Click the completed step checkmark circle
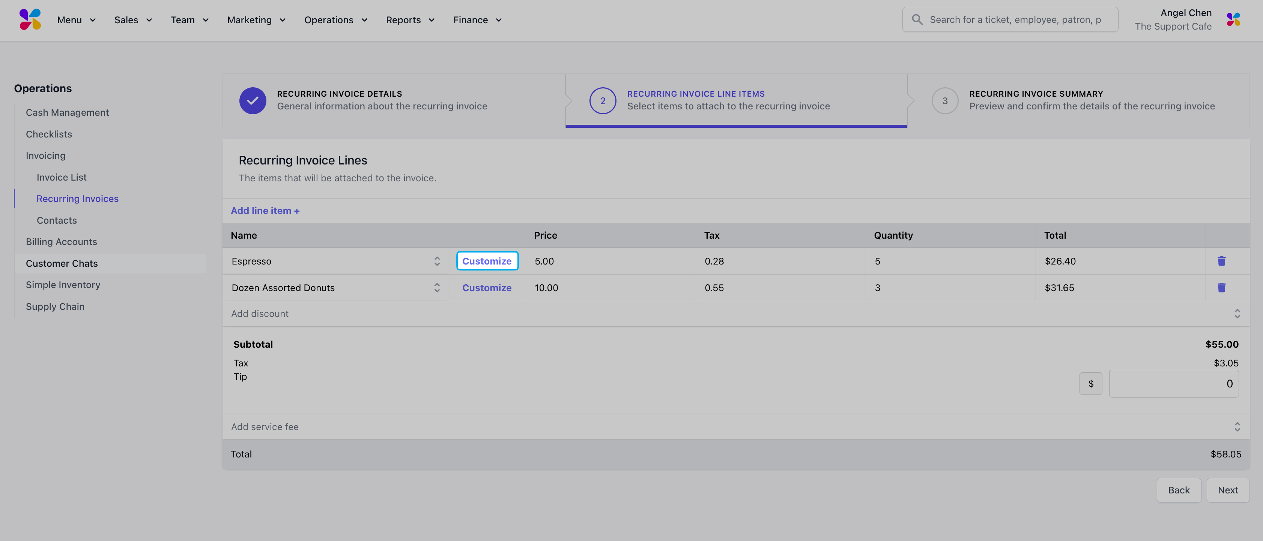The width and height of the screenshot is (1263, 541). [253, 100]
